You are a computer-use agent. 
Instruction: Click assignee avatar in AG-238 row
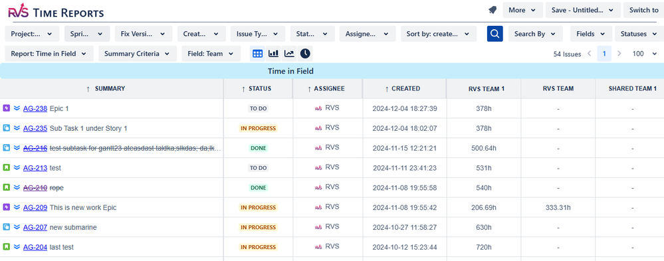pyautogui.click(x=318, y=108)
